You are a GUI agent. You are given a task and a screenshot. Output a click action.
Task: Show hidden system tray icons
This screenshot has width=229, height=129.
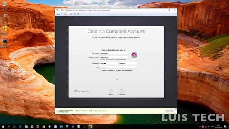[x=200, y=126]
